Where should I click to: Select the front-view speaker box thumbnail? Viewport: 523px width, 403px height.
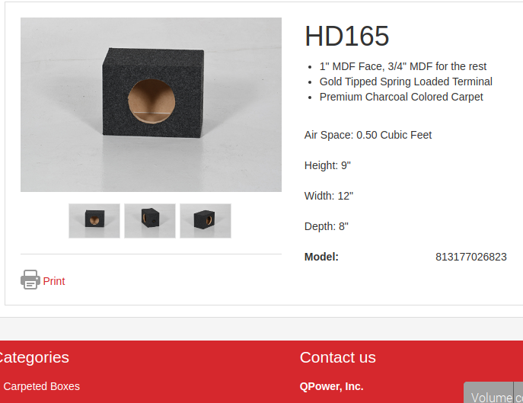(x=94, y=221)
